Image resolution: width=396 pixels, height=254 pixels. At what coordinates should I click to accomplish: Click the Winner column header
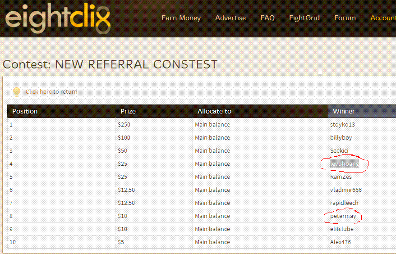click(344, 111)
